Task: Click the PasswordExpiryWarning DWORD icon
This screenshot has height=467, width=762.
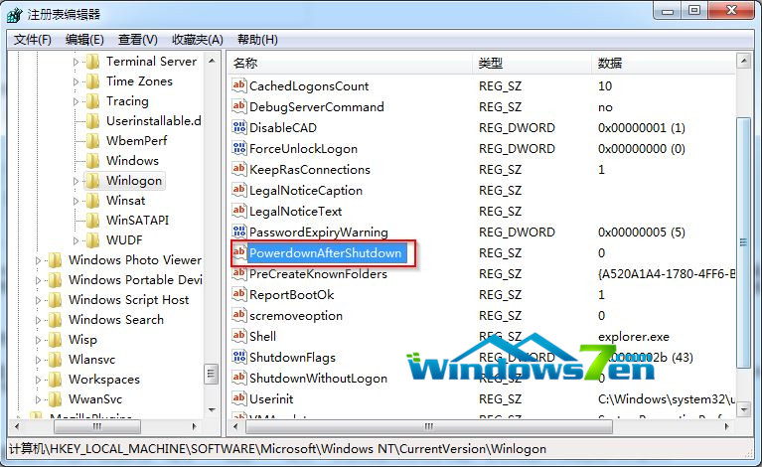Action: pos(239,233)
